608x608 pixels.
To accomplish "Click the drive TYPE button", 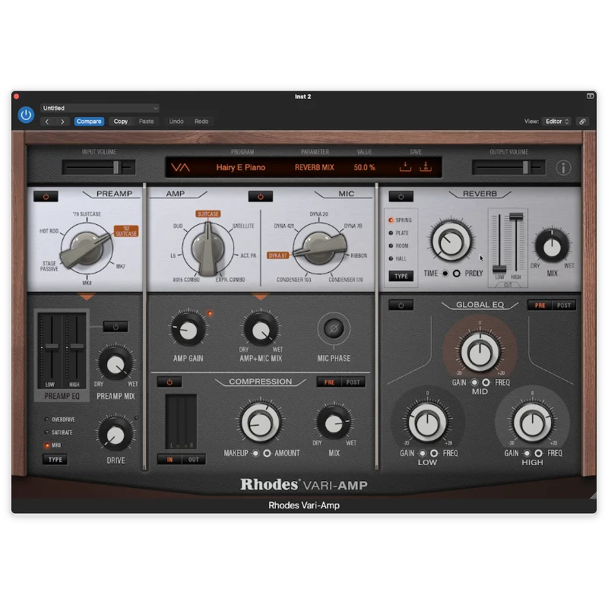I will click(55, 460).
